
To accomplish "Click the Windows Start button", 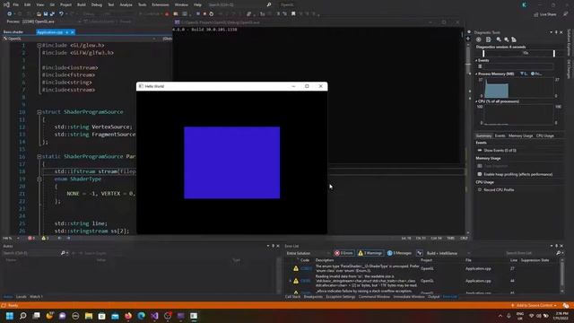I will click(x=10, y=316).
